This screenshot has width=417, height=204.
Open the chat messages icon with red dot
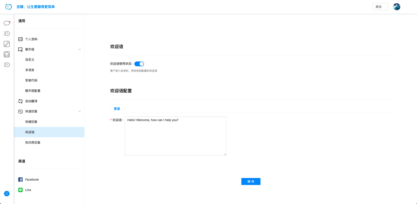click(x=7, y=23)
